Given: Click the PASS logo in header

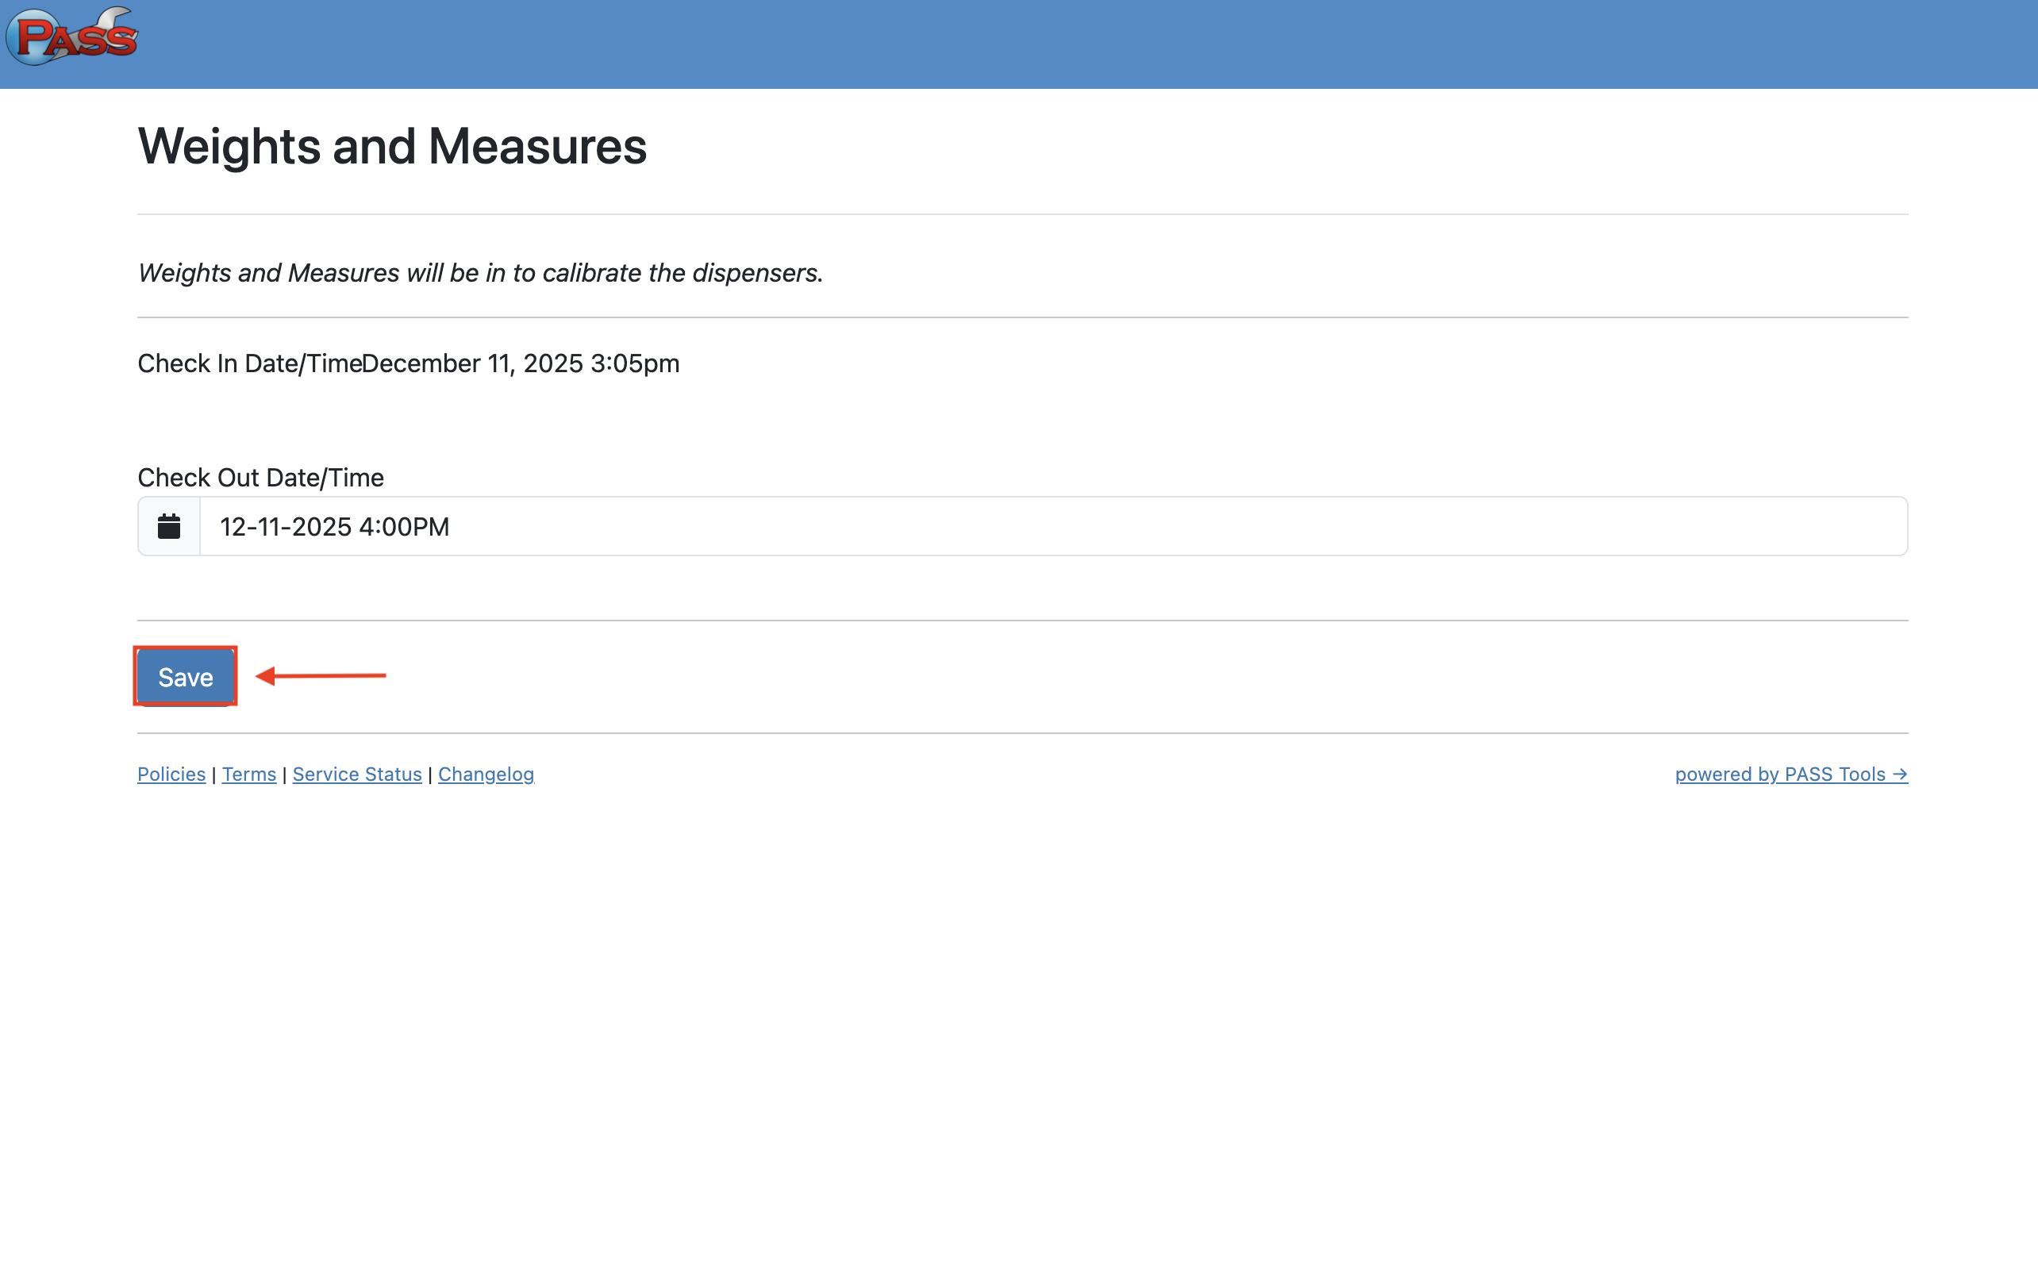Looking at the screenshot, I should coord(71,37).
